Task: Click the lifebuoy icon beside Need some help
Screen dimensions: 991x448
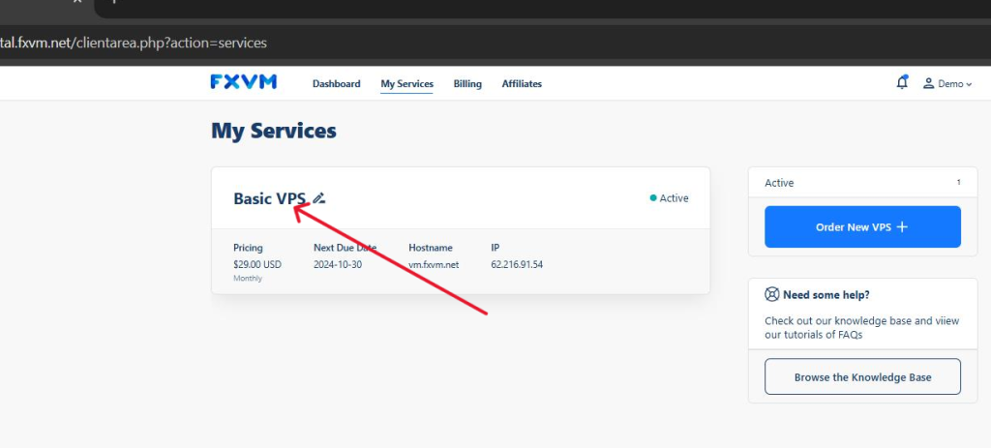Action: [x=771, y=295]
